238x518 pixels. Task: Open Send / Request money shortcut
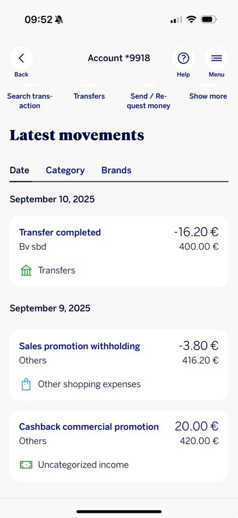148,101
